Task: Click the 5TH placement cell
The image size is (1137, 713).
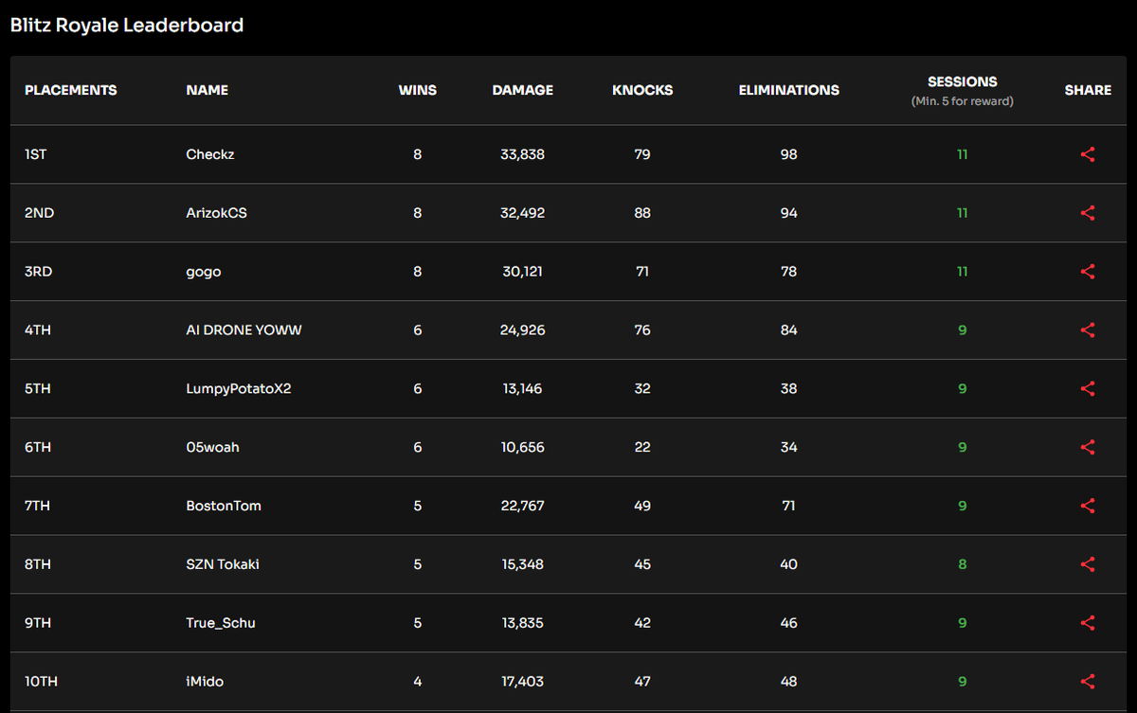Action: [x=38, y=388]
